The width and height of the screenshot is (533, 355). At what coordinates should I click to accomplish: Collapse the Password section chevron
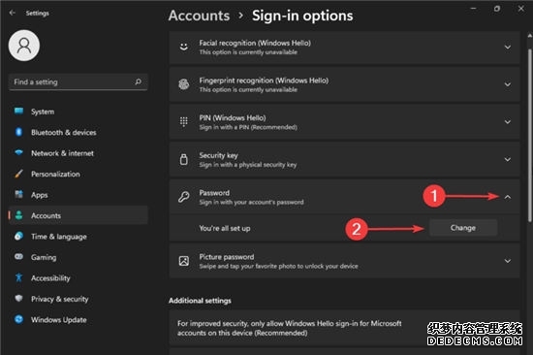click(508, 197)
